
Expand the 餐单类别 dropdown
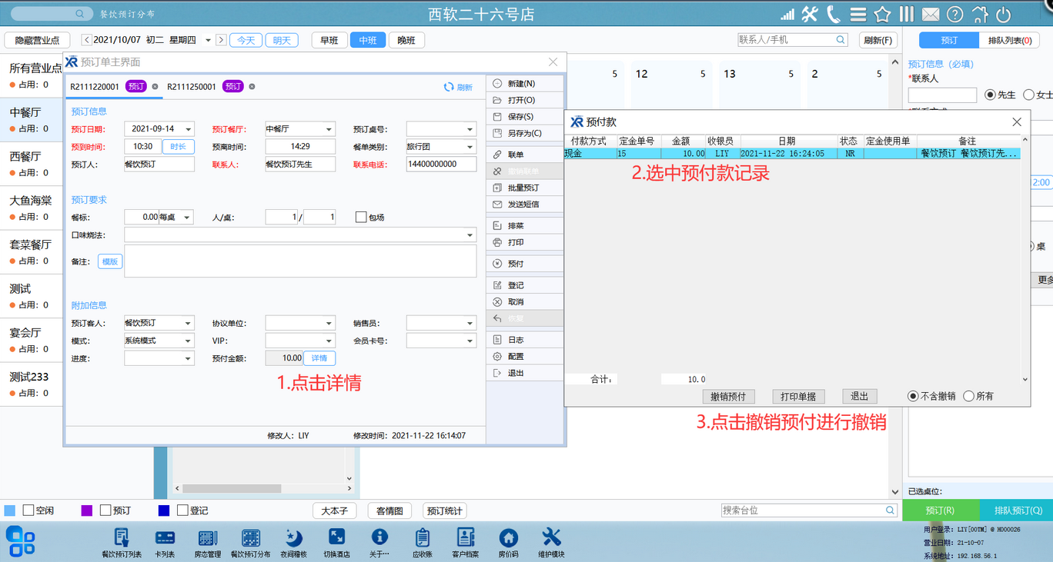tap(470, 147)
